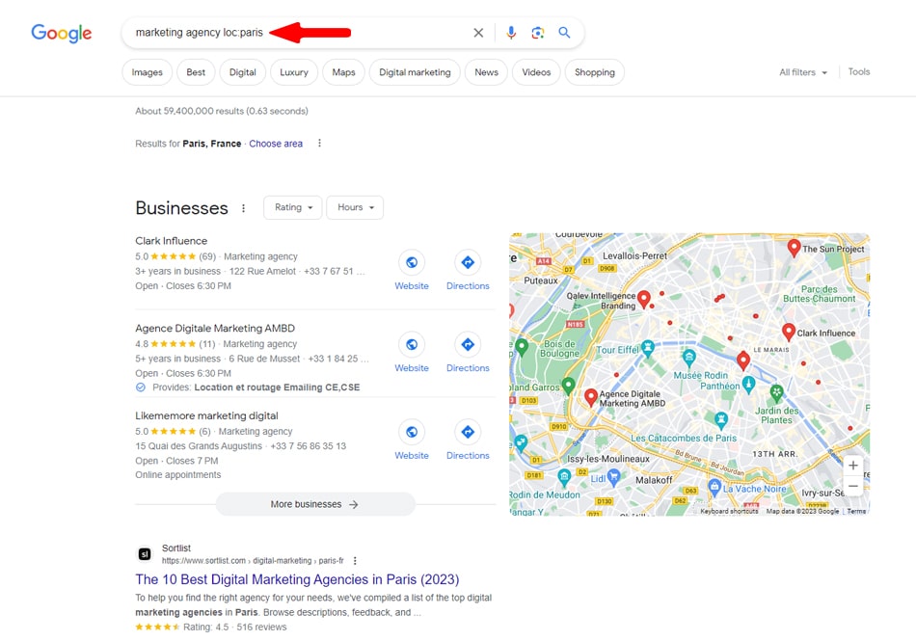Open three-dot menu next to Sortlist URL
This screenshot has height=641, width=916.
coord(355,561)
